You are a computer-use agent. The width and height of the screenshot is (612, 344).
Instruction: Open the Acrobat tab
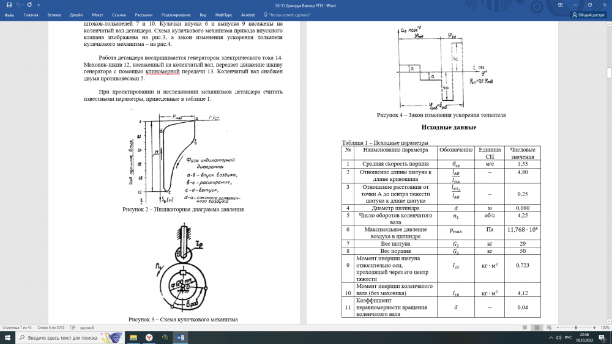click(248, 15)
